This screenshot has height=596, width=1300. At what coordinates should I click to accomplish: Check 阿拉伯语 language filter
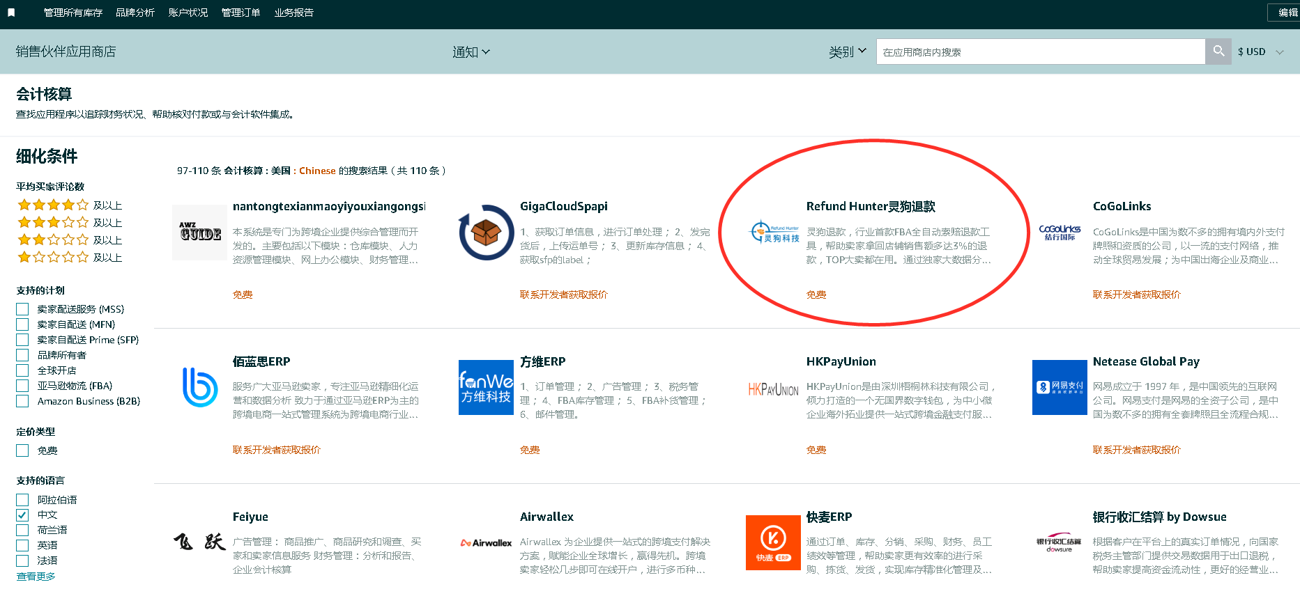coord(22,500)
